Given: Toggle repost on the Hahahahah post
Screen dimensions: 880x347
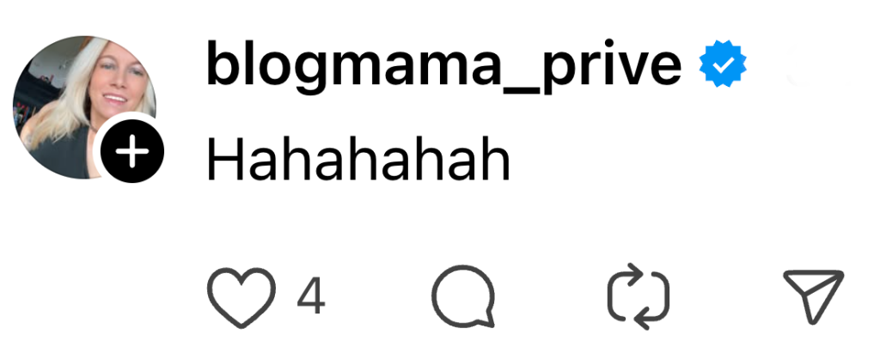Looking at the screenshot, I should click(x=639, y=296).
